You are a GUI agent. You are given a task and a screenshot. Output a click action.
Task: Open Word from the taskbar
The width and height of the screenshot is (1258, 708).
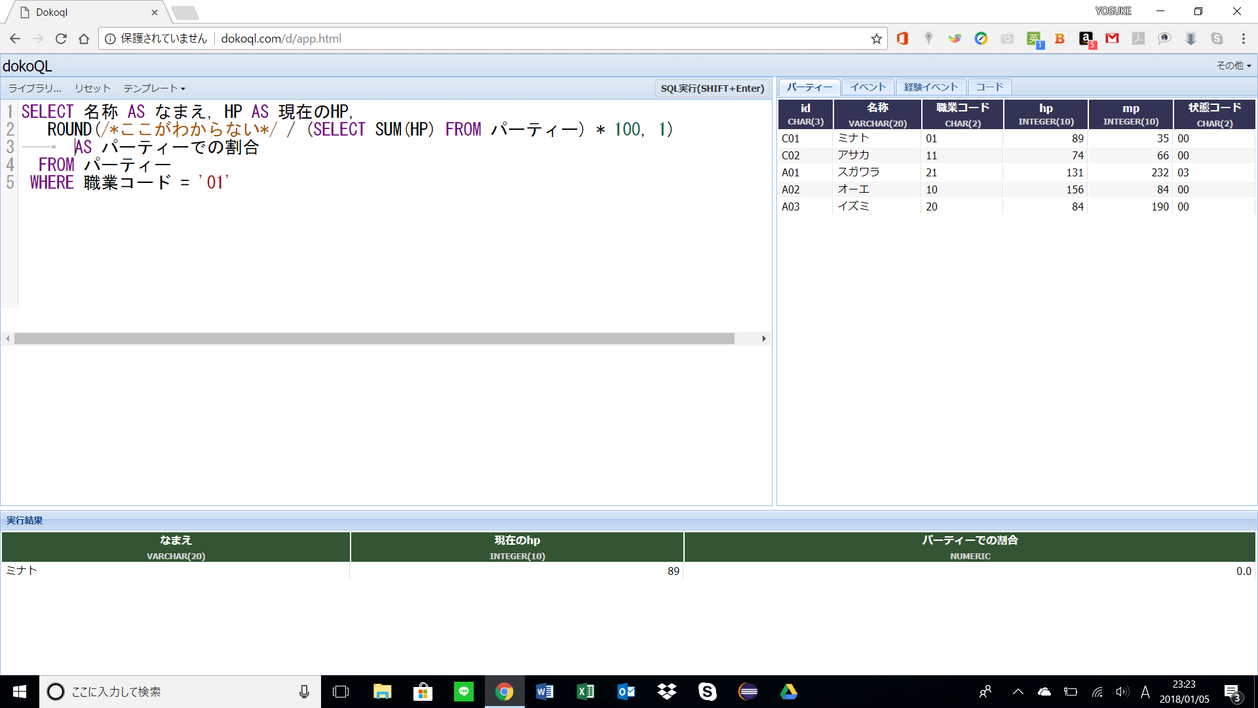pyautogui.click(x=544, y=692)
